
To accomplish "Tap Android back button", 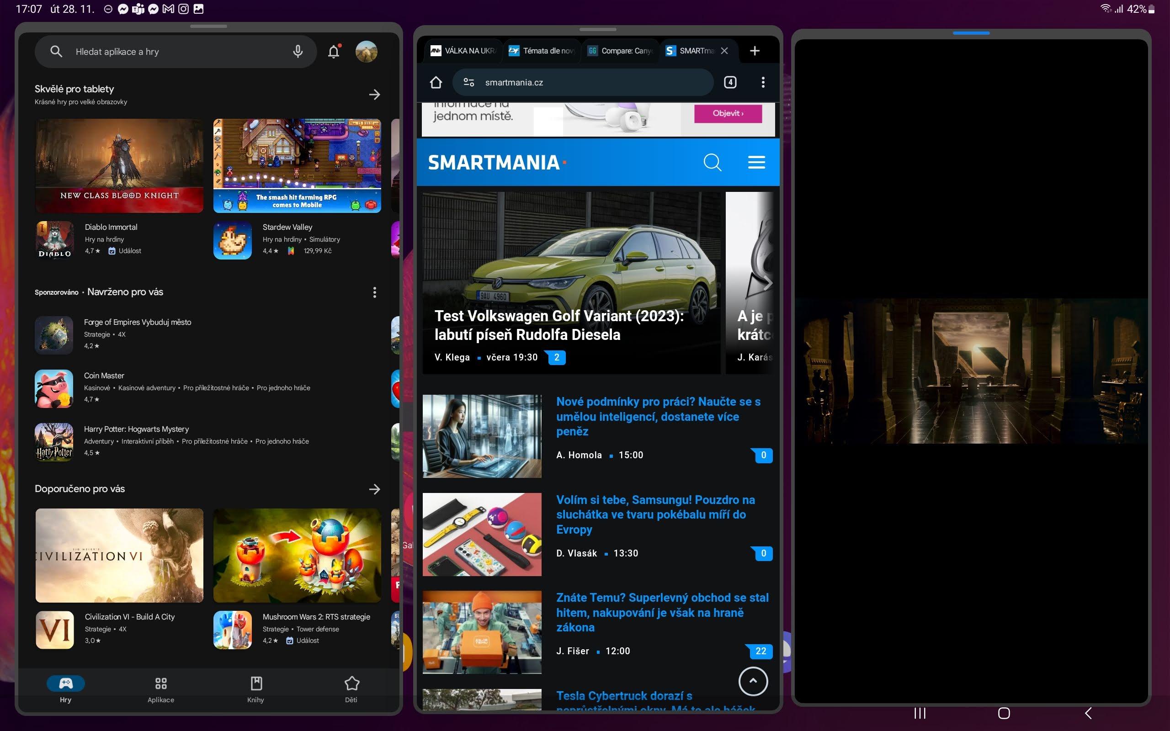I will [1088, 713].
